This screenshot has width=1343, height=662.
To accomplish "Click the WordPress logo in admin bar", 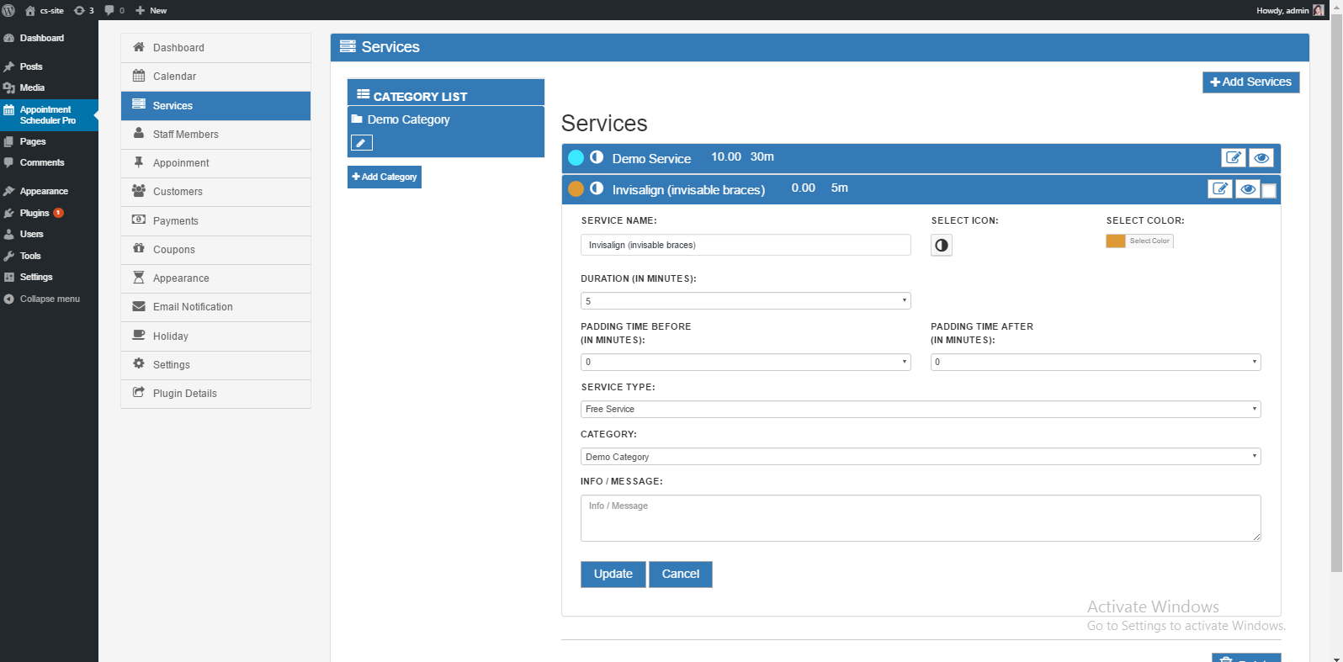I will tap(9, 10).
